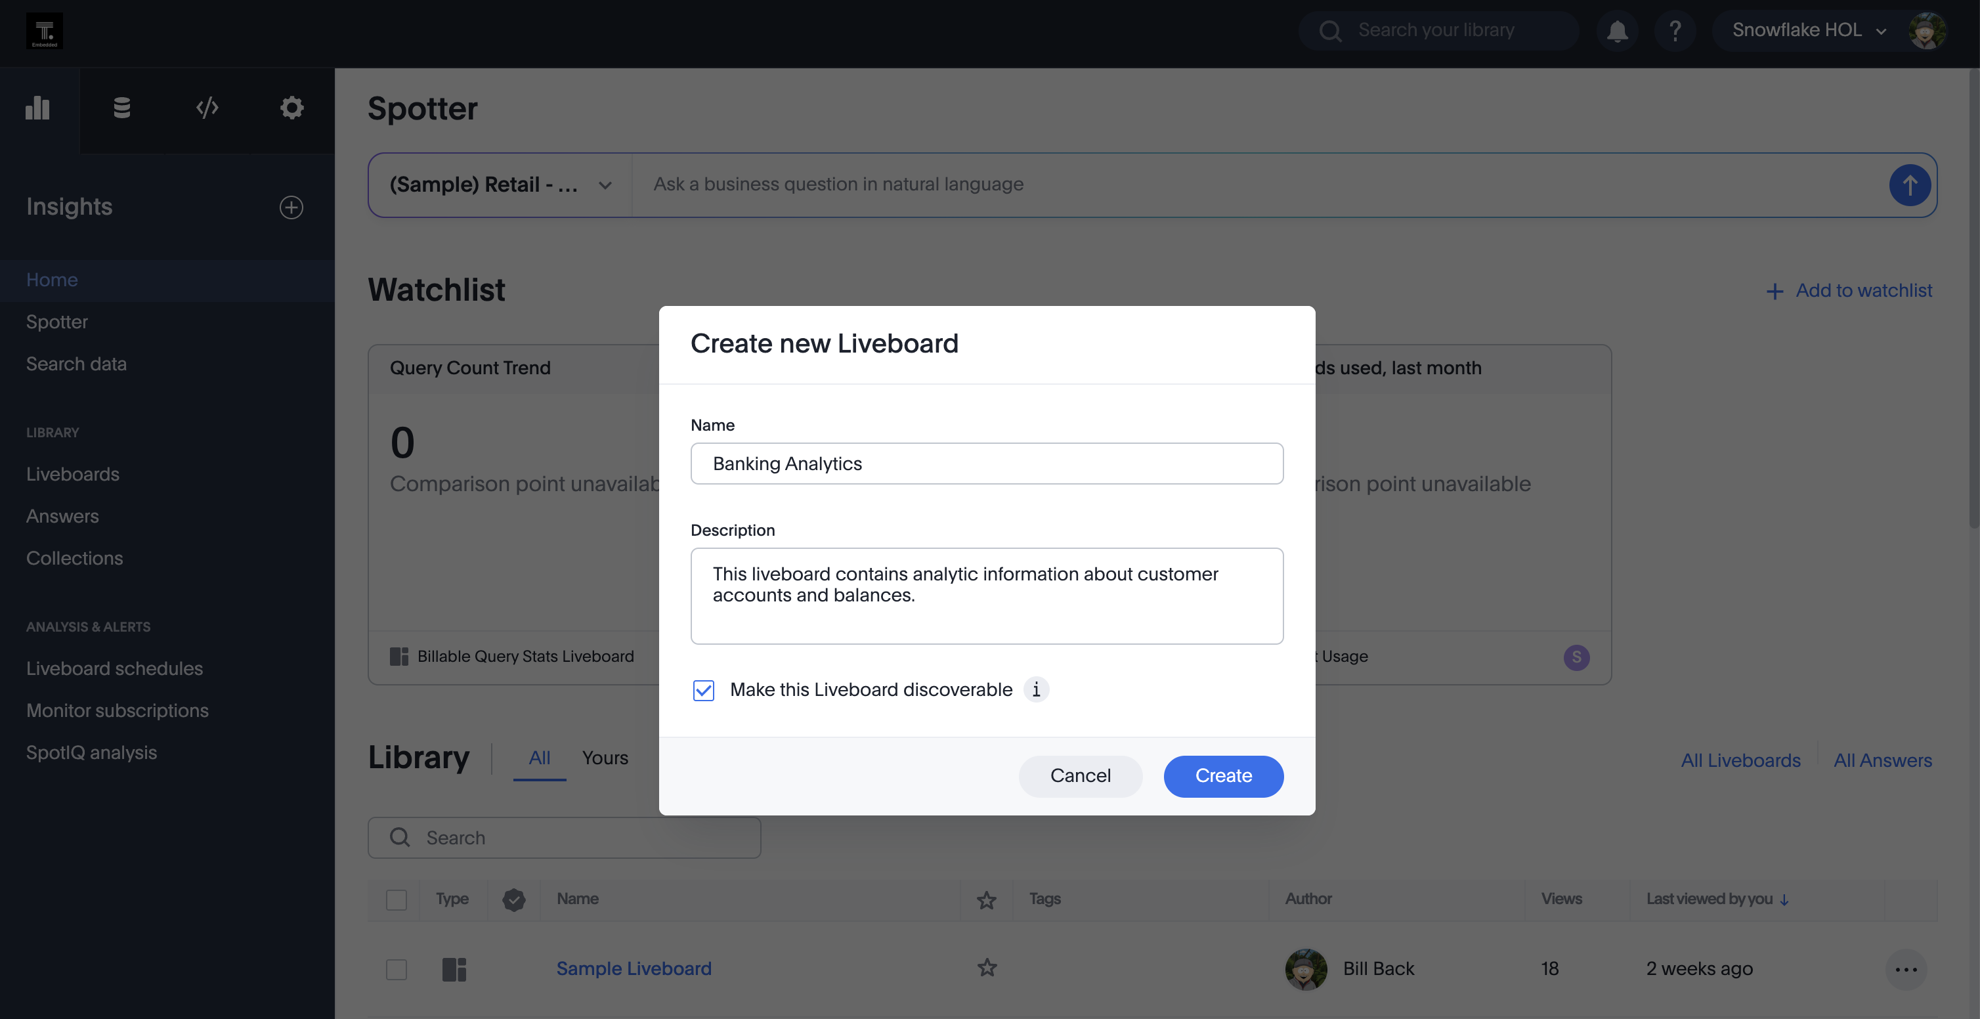Select Home in the sidebar
1980x1019 pixels.
pyautogui.click(x=53, y=280)
